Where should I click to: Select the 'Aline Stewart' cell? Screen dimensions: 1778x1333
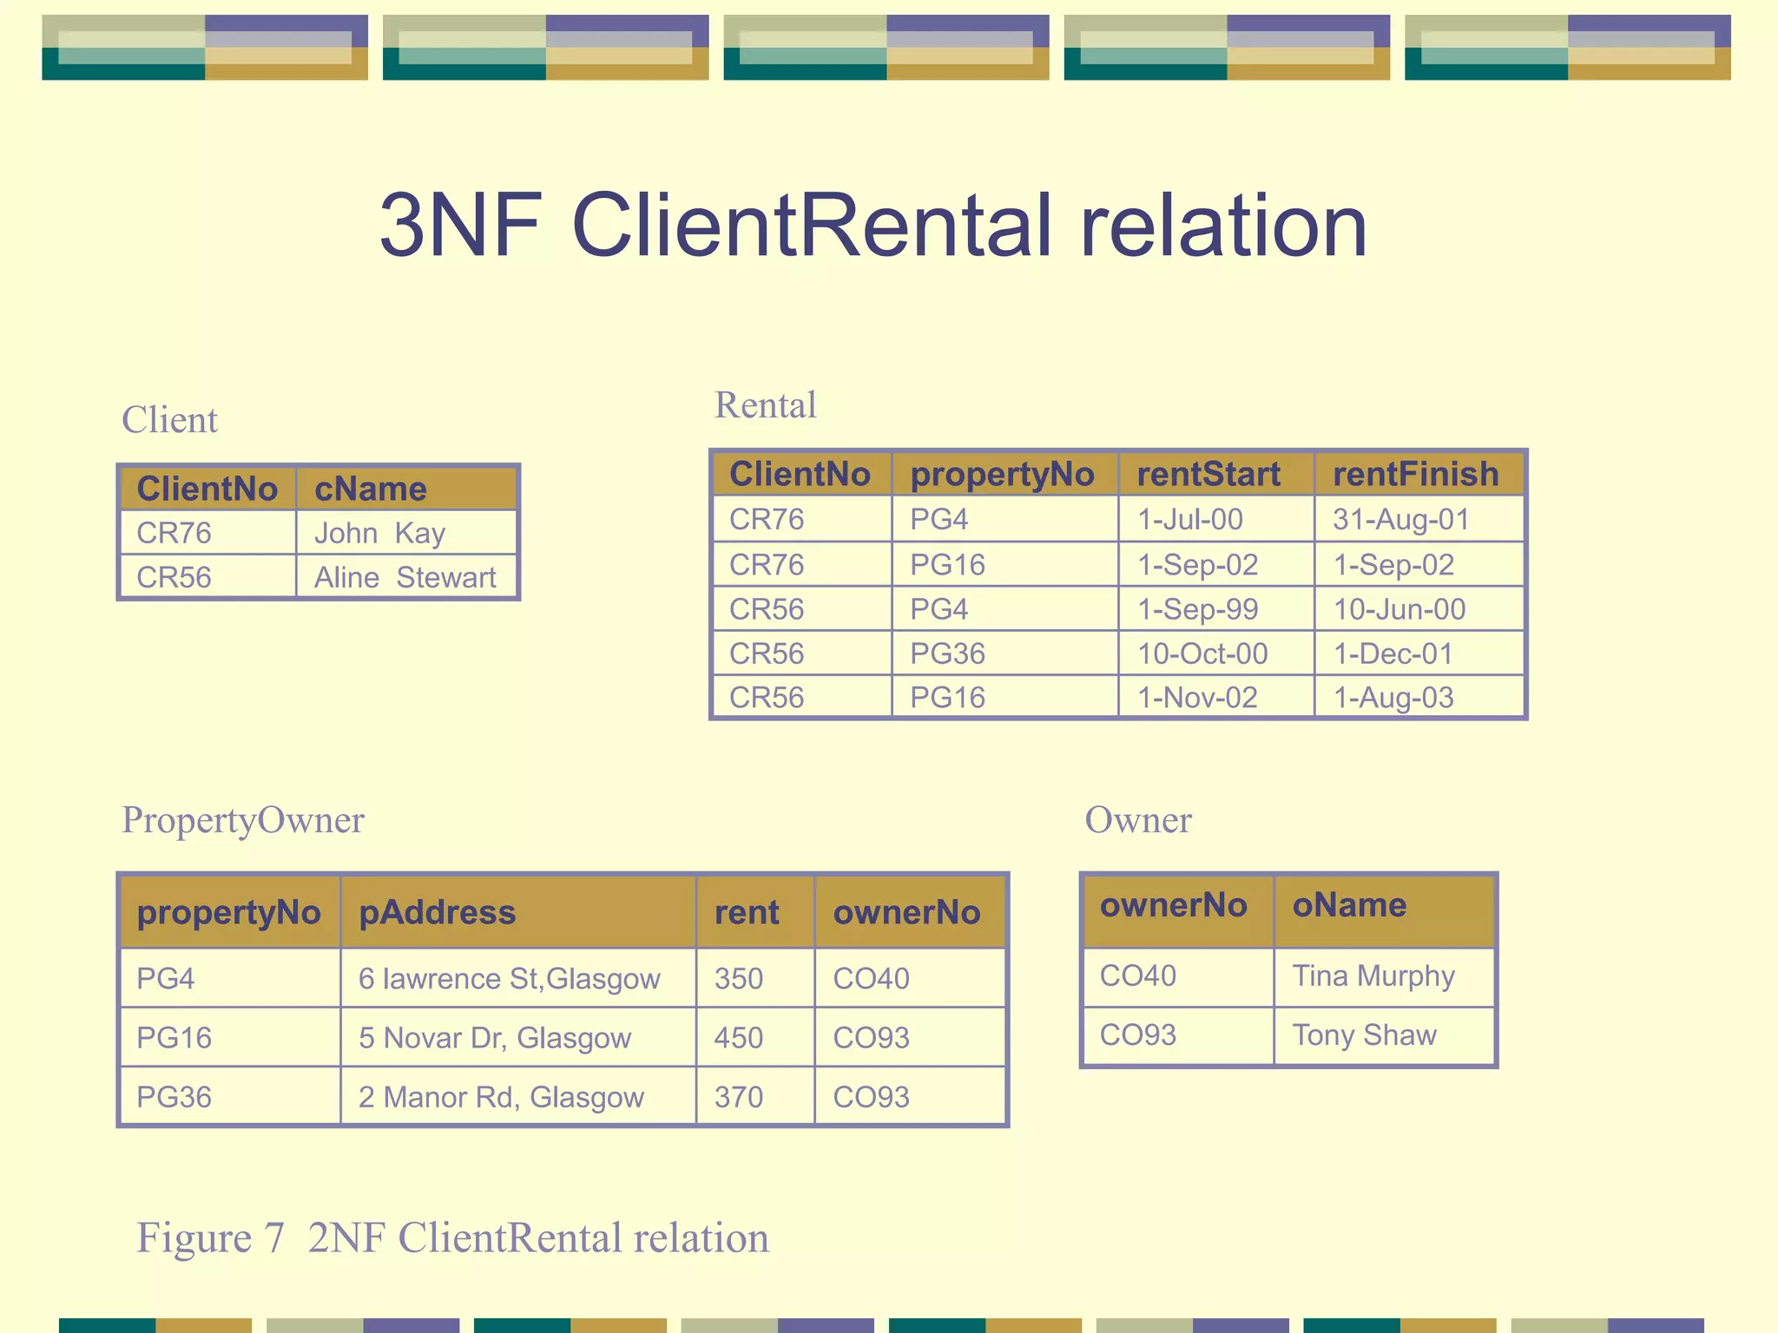click(405, 577)
